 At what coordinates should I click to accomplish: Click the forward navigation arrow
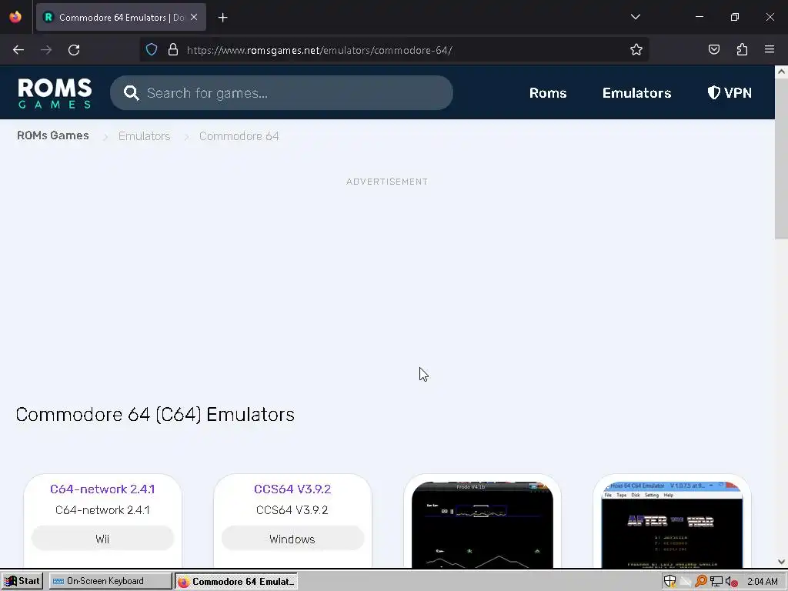(46, 50)
